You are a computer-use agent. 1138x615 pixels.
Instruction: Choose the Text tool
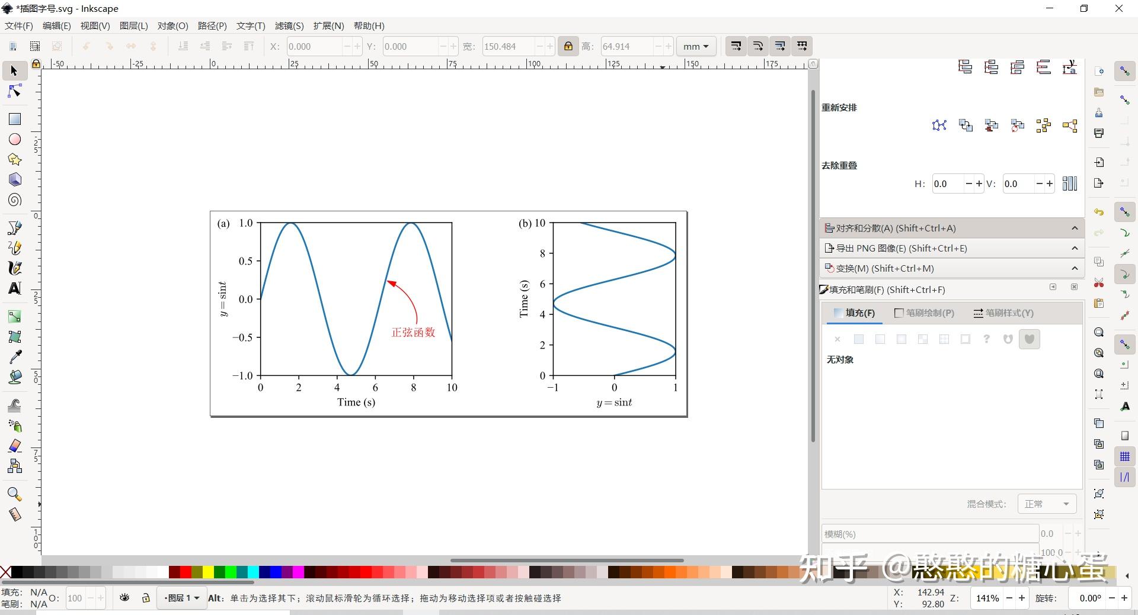[14, 288]
